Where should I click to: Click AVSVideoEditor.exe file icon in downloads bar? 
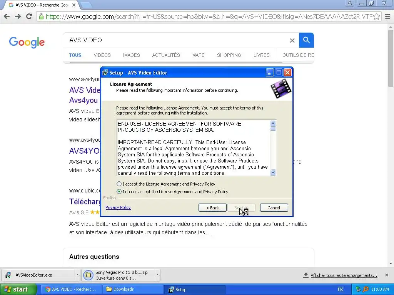click(8, 275)
